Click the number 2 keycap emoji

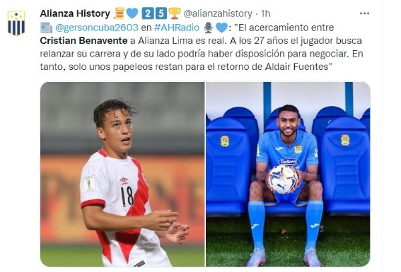point(148,13)
